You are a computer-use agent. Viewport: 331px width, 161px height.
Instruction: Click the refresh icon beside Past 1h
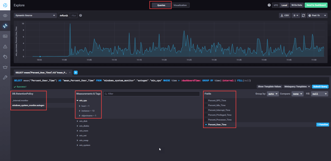(303, 15)
